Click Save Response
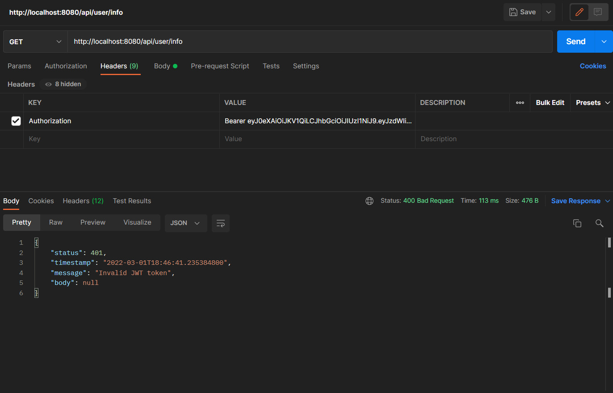 point(575,201)
